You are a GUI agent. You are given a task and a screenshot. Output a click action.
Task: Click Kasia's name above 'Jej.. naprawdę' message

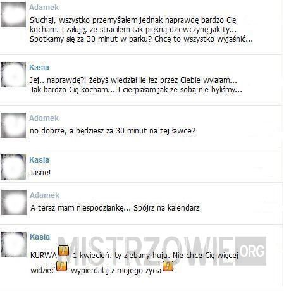point(39,68)
